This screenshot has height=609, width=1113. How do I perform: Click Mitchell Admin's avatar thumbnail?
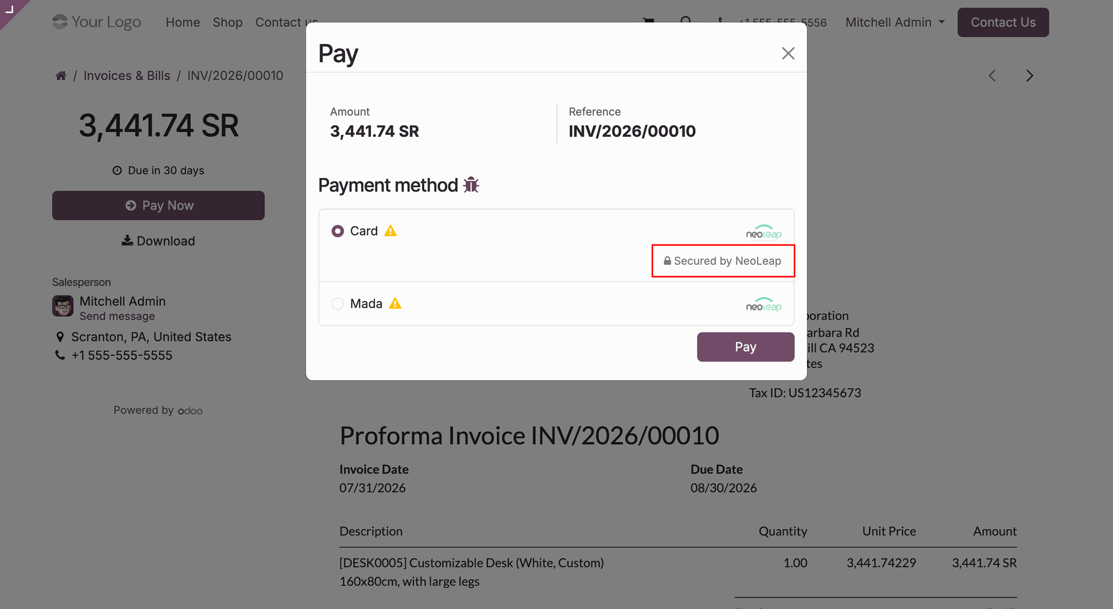point(63,306)
